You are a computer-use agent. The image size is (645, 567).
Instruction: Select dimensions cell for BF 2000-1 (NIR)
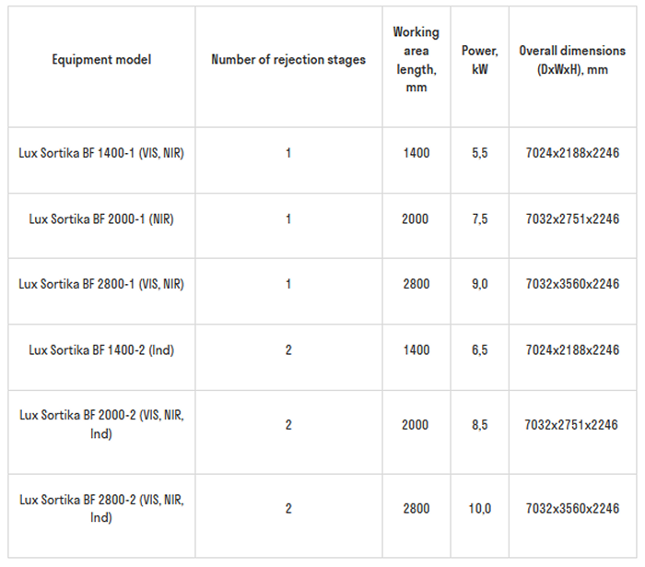coord(571,219)
